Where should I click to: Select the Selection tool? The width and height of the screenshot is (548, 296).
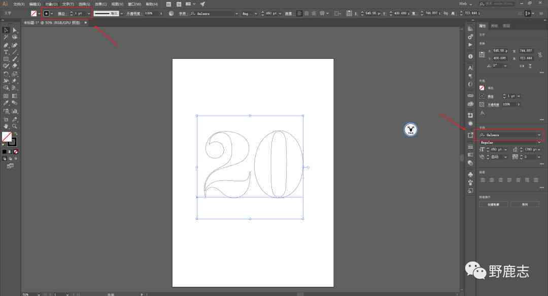6,30
